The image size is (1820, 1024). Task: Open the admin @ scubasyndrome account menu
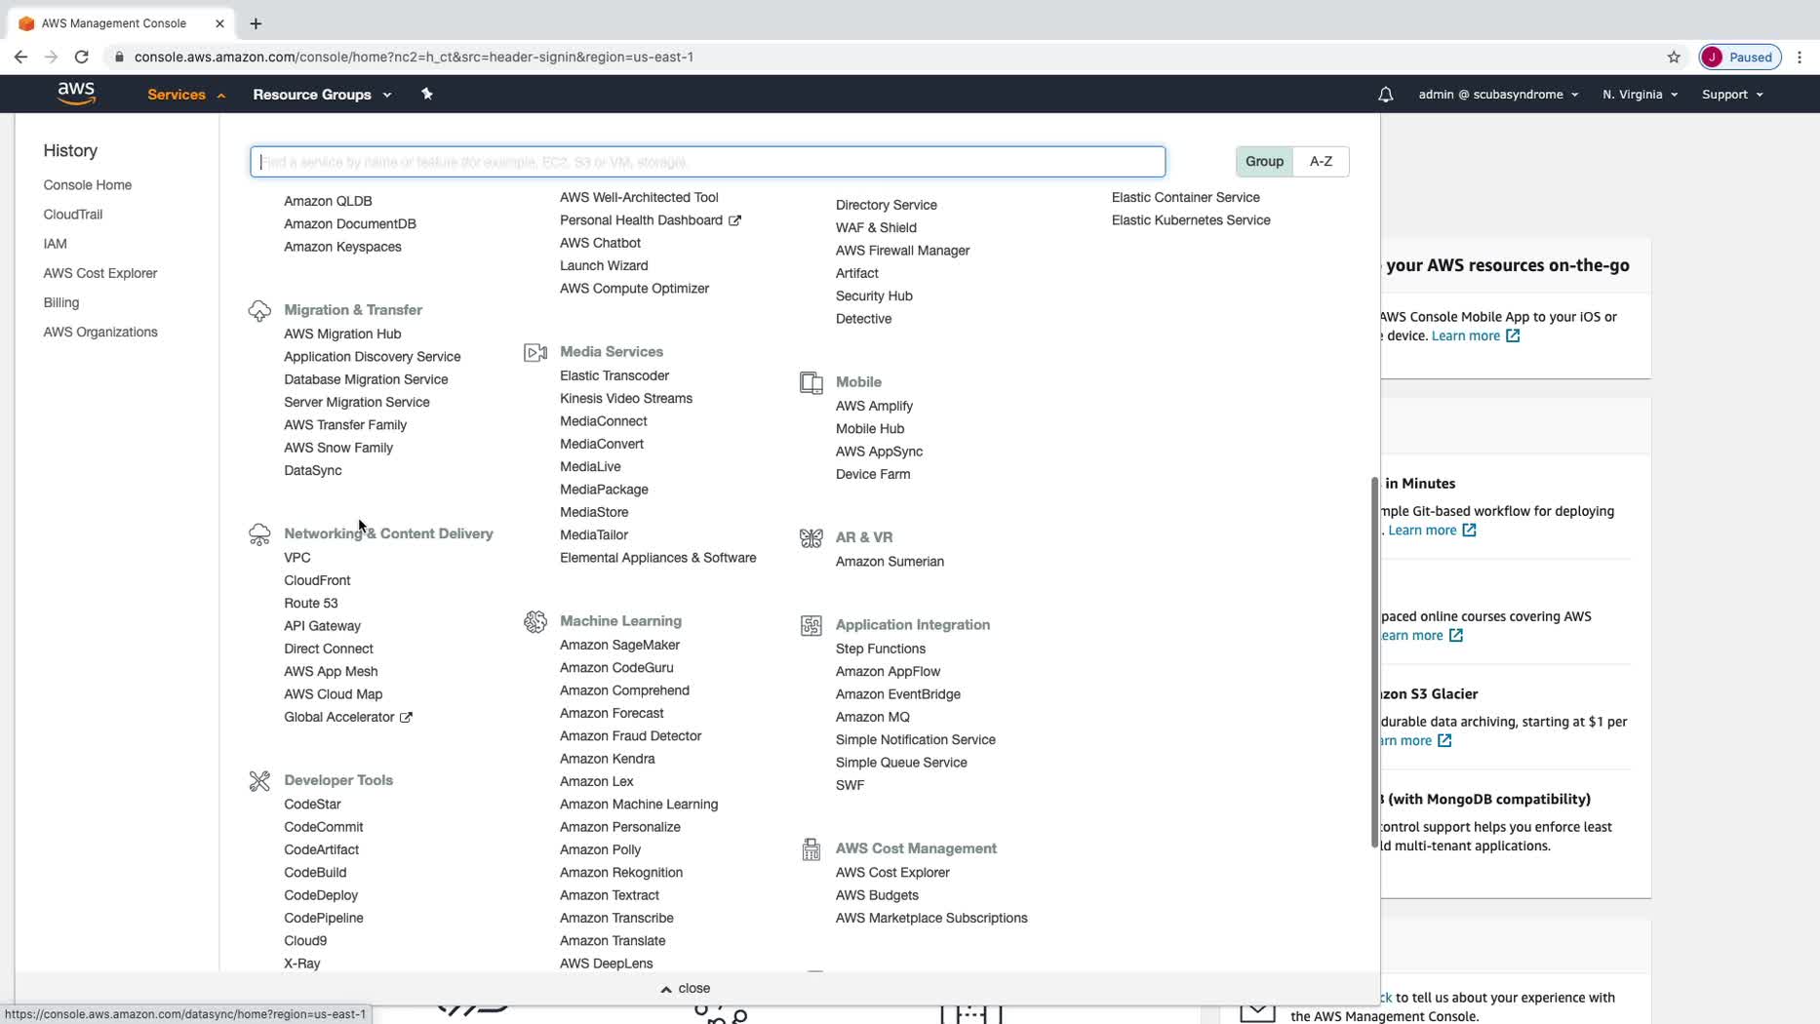(1498, 95)
